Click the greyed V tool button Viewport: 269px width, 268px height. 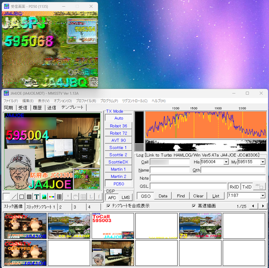pyautogui.click(x=68, y=197)
